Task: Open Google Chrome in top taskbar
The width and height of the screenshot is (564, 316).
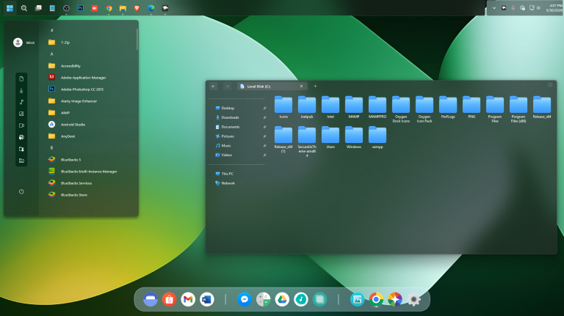Action: (109, 8)
